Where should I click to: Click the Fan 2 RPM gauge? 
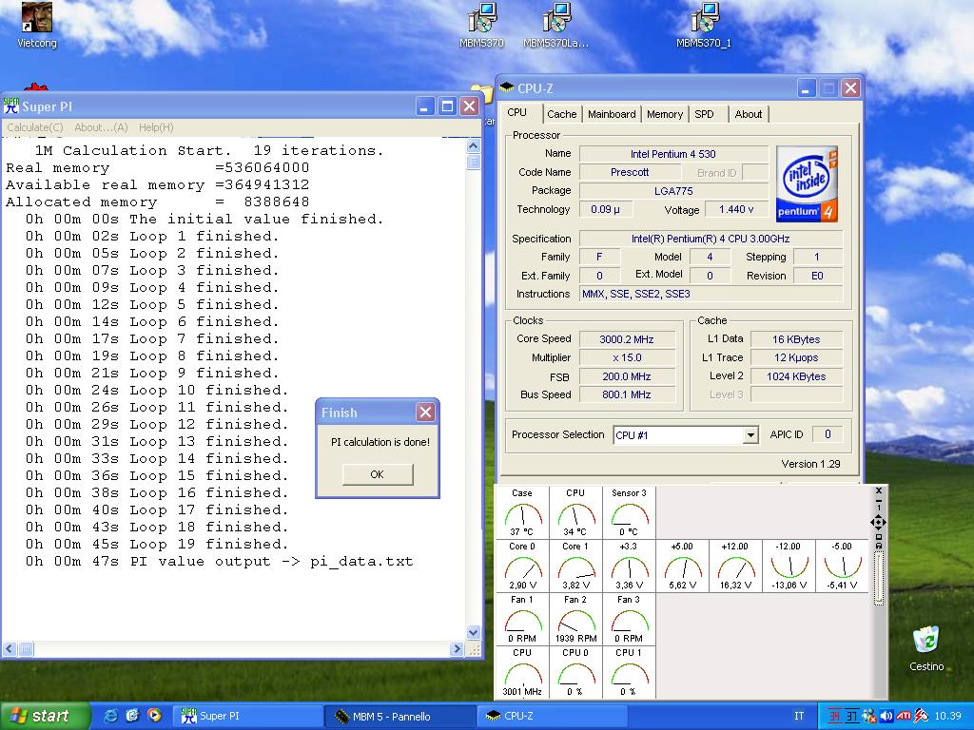[x=575, y=620]
